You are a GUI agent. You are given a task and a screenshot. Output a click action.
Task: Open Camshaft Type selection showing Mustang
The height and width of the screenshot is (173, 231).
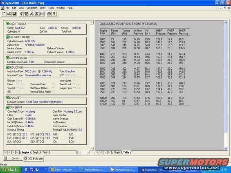tap(30, 111)
